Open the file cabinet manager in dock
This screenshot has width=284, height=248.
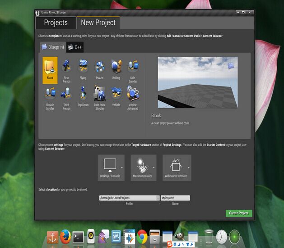pos(155,237)
